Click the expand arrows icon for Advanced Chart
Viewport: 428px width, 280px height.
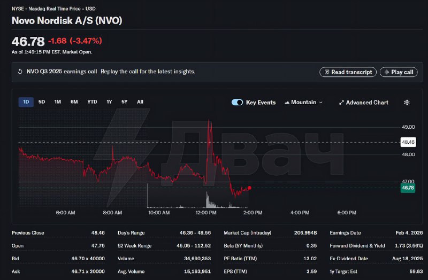341,103
